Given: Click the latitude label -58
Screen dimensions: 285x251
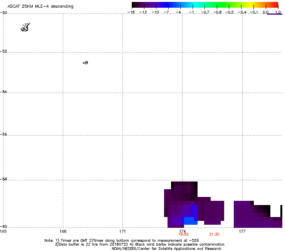Looking at the screenshot, I should (x=3, y=179).
